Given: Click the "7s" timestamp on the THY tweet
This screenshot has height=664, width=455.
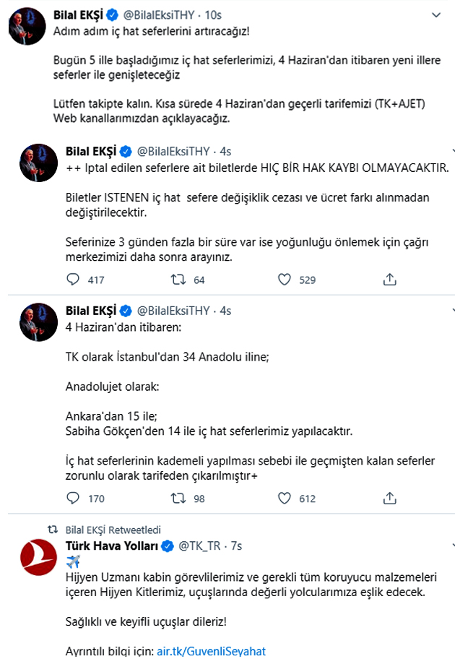Looking at the screenshot, I should (236, 546).
